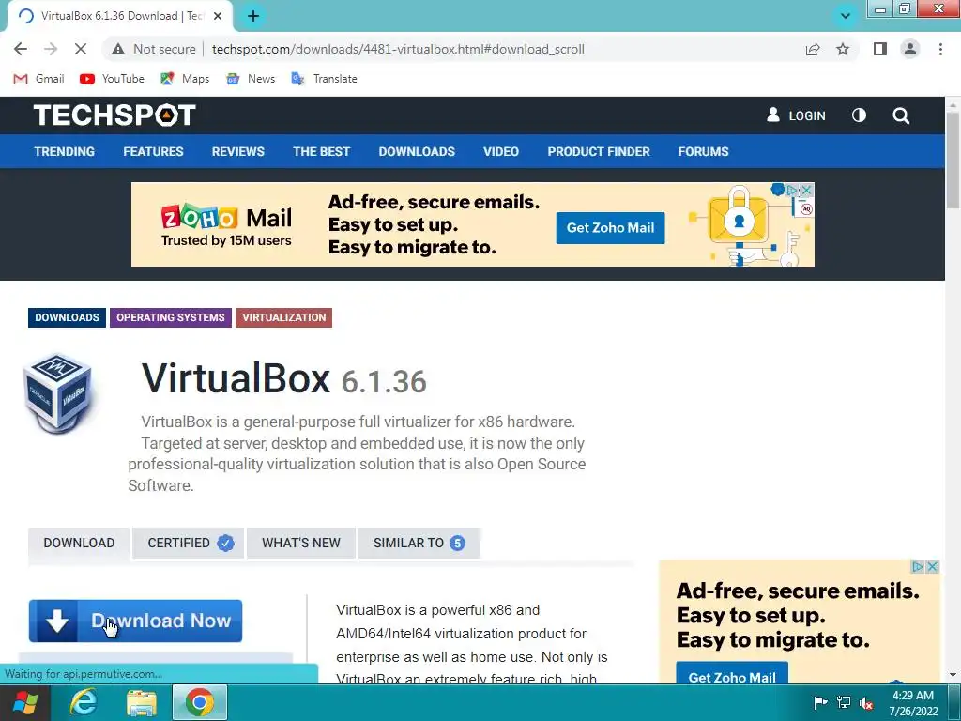Open the News bookmark

point(251,79)
